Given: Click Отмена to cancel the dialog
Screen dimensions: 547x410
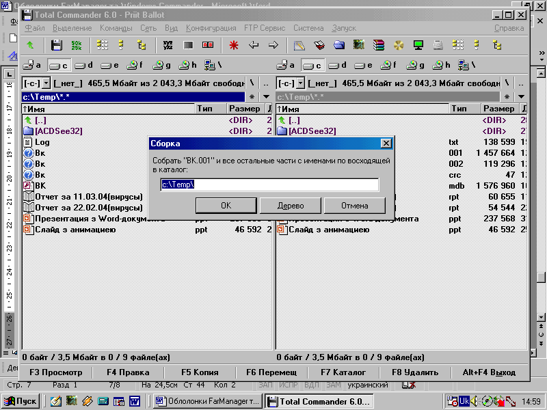Looking at the screenshot, I should (354, 206).
